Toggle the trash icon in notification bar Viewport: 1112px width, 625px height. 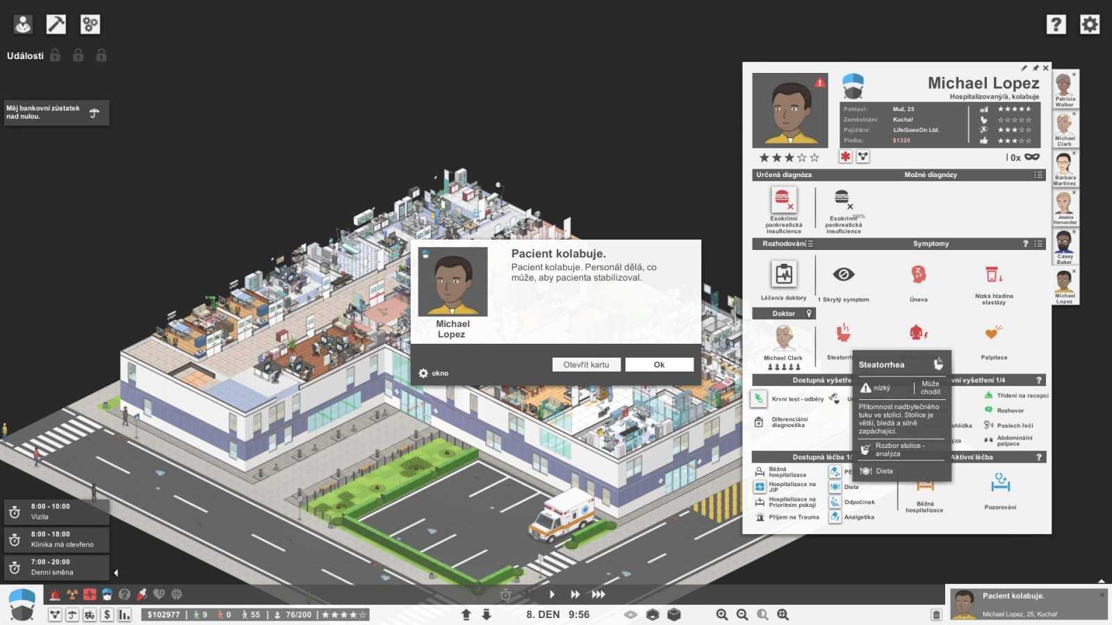coord(936,615)
